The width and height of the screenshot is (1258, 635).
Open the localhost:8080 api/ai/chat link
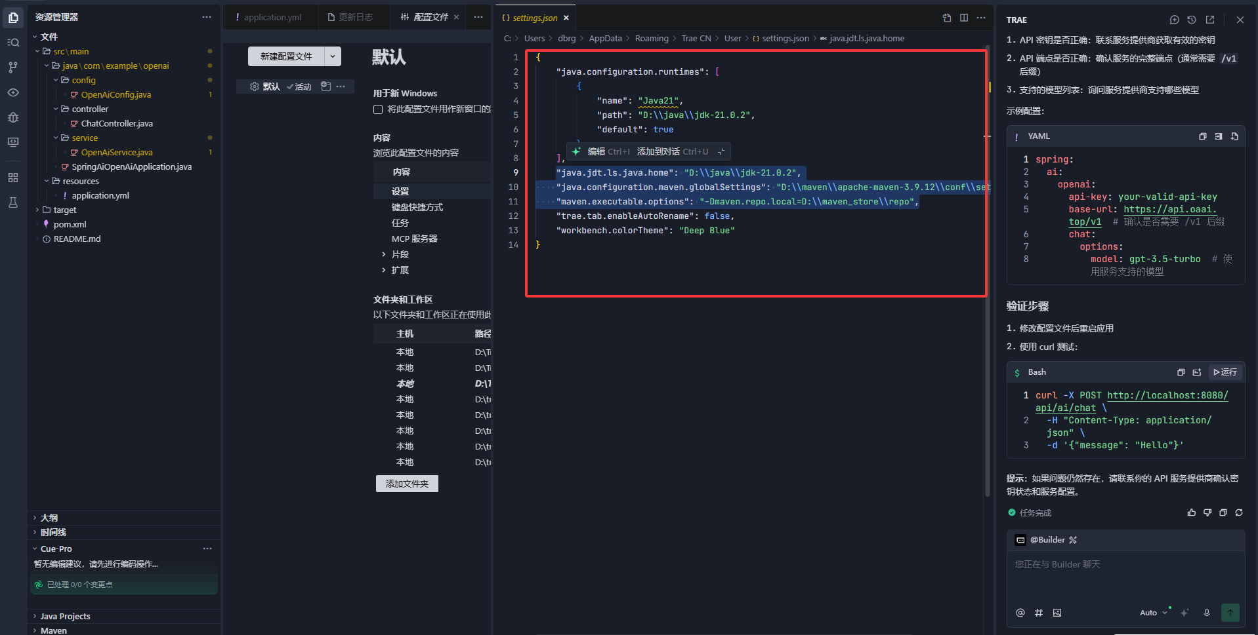coord(1167,395)
